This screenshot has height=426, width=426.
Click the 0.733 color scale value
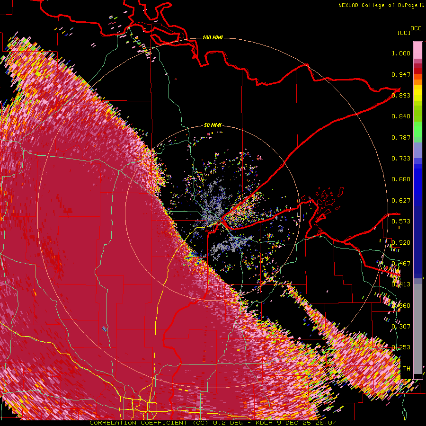click(x=401, y=159)
